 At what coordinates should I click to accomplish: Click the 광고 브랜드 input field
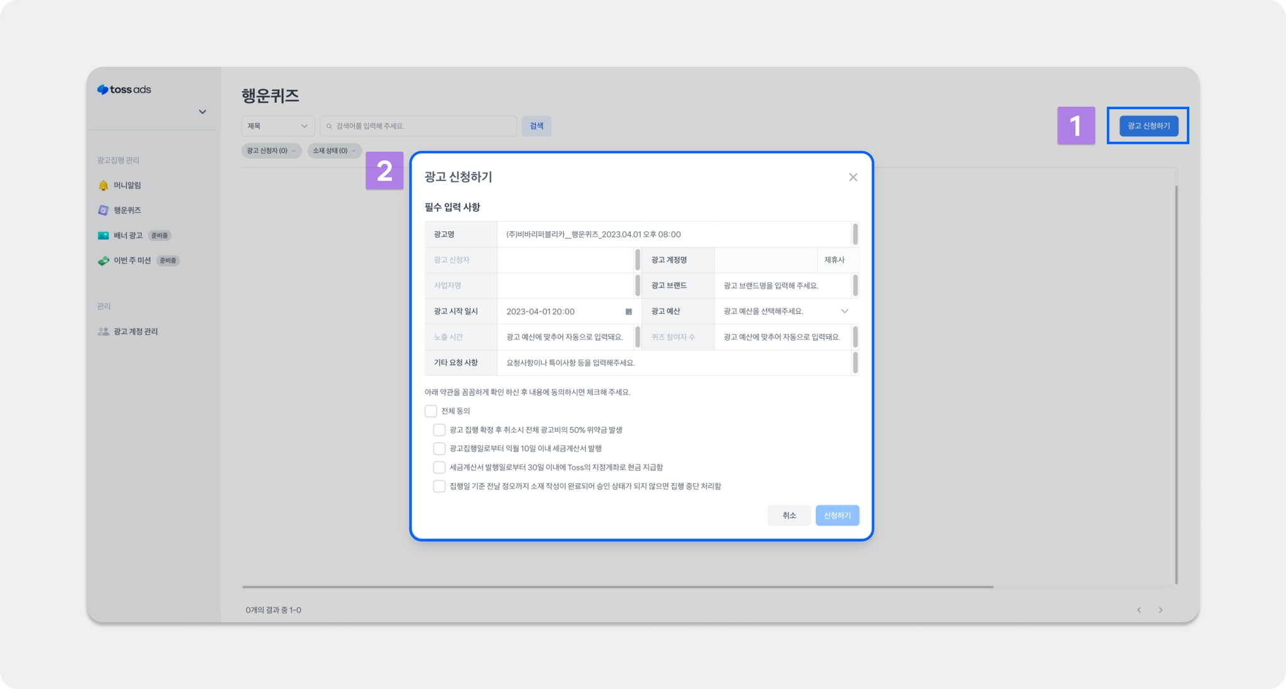click(x=782, y=286)
